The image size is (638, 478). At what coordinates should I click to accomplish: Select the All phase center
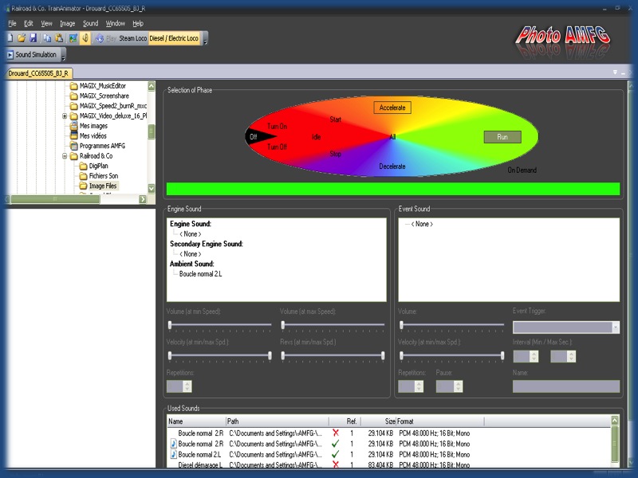tap(392, 136)
